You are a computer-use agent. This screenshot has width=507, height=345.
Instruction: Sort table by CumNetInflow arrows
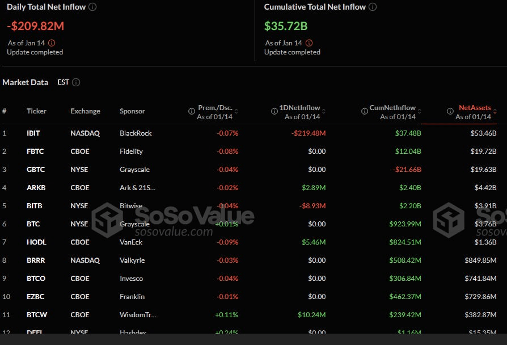click(x=419, y=111)
